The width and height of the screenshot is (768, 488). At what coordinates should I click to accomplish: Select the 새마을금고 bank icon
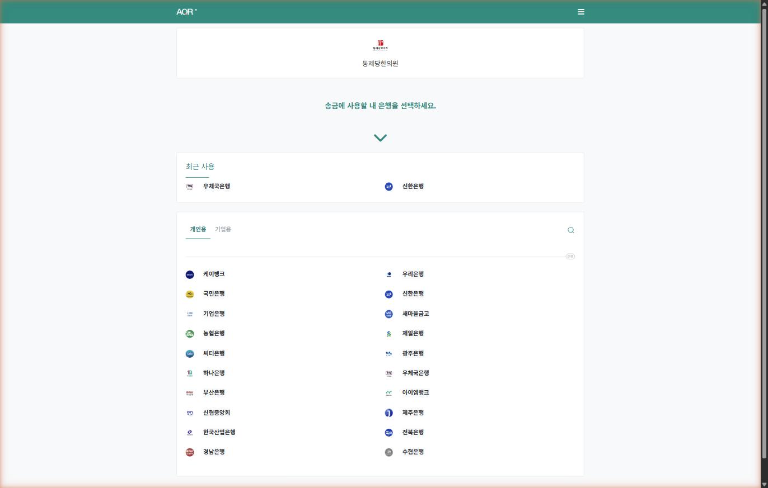(388, 314)
